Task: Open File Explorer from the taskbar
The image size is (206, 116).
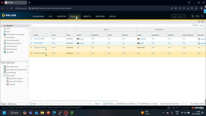Action: 42,113
